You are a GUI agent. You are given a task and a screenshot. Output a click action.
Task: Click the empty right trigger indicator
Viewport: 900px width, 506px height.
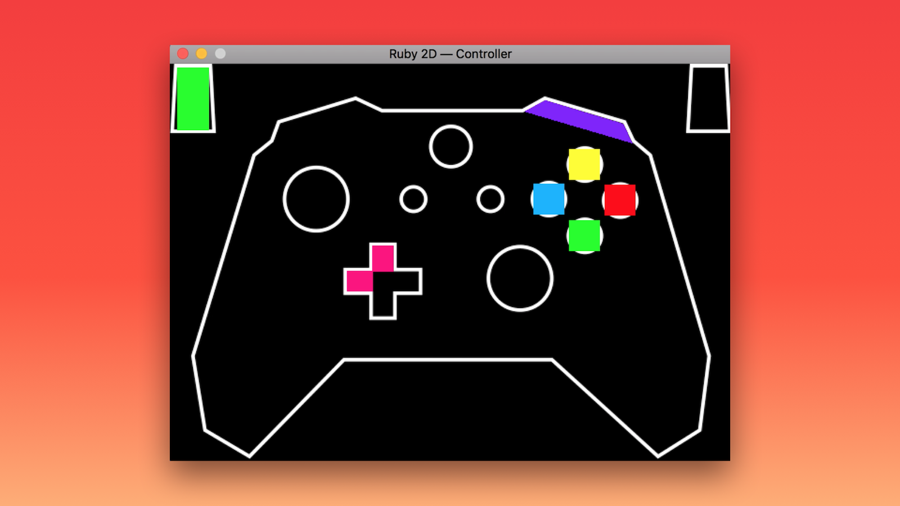[x=708, y=98]
